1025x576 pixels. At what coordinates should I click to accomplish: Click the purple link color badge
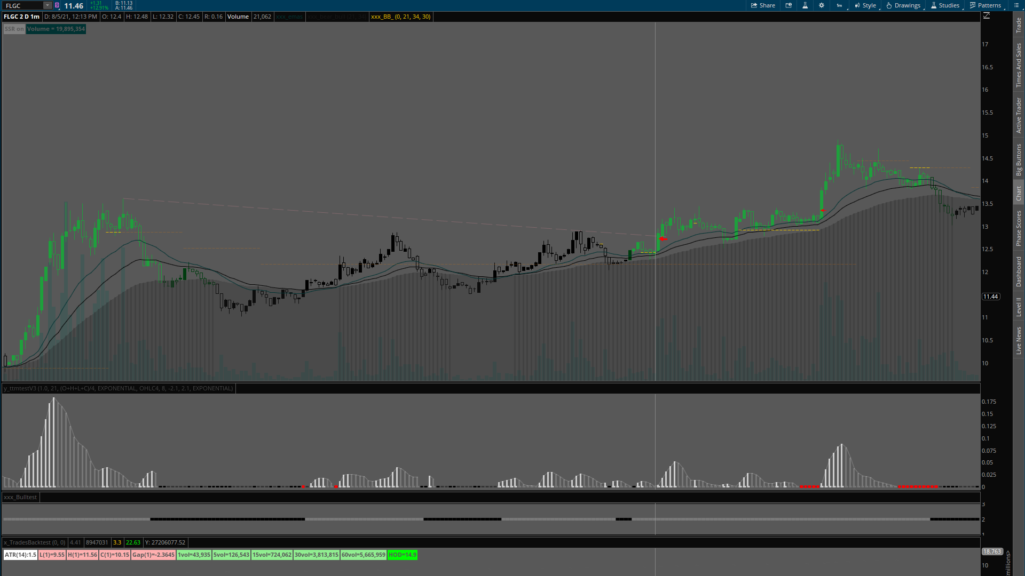point(57,5)
